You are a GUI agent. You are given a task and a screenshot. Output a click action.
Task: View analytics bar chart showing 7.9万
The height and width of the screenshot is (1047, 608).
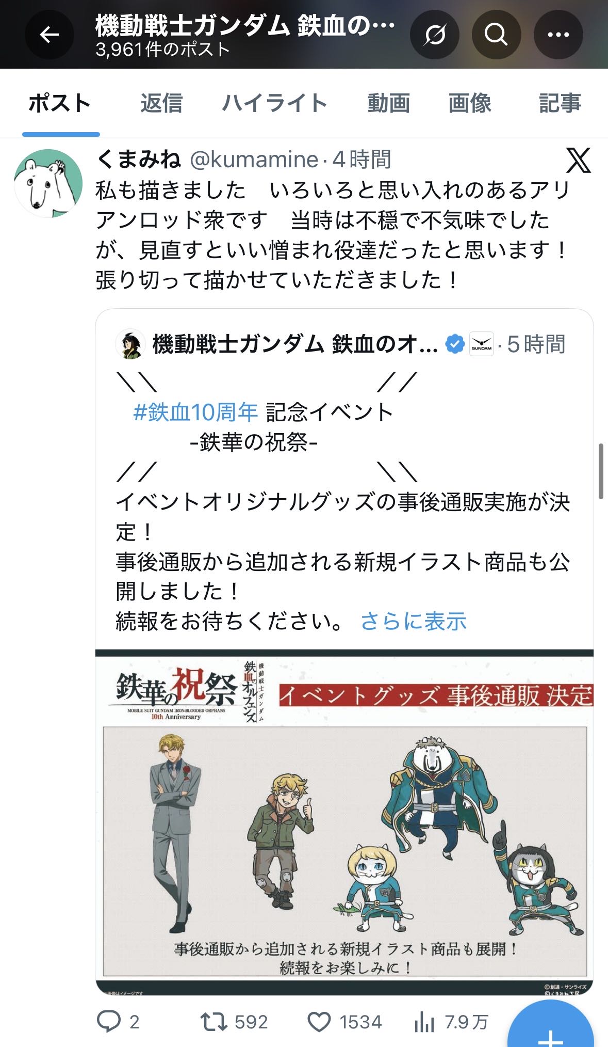[452, 1022]
